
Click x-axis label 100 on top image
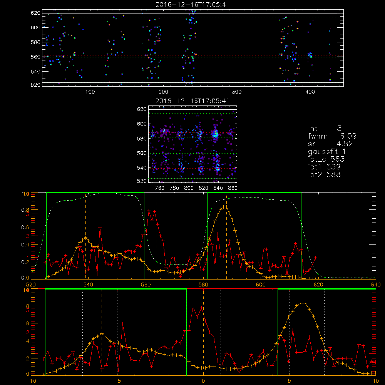pyautogui.click(x=90, y=92)
